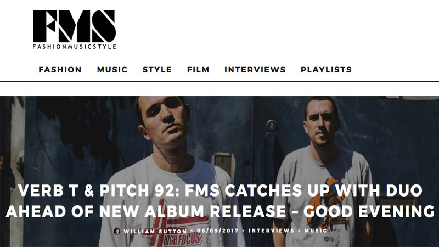
Task: Open the Film section
Action: point(198,70)
